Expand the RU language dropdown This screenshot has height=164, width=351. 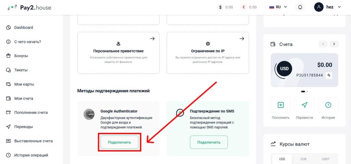pyautogui.click(x=278, y=7)
